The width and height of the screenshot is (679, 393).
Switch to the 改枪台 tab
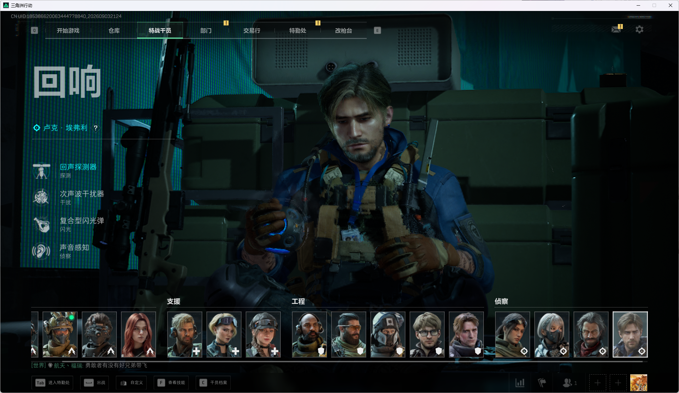click(x=344, y=31)
